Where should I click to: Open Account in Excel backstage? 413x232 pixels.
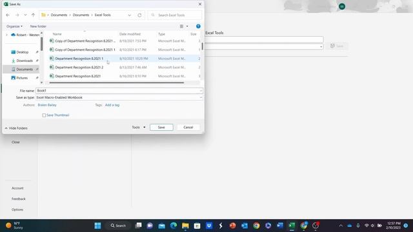[17, 188]
